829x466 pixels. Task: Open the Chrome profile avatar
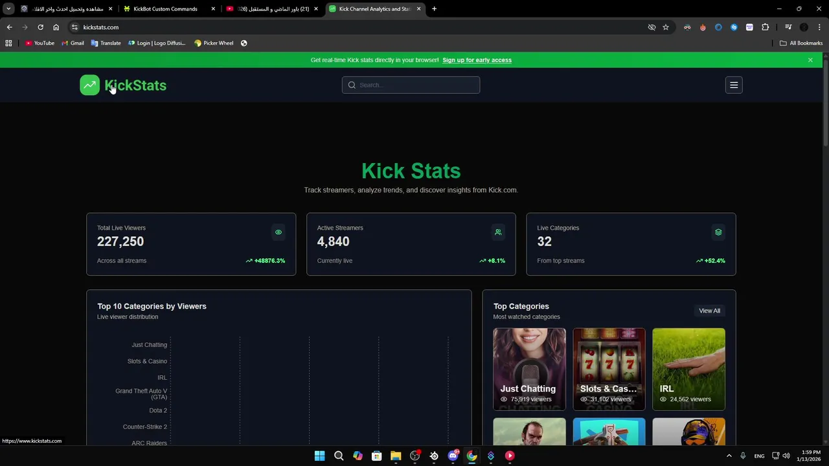[804, 27]
